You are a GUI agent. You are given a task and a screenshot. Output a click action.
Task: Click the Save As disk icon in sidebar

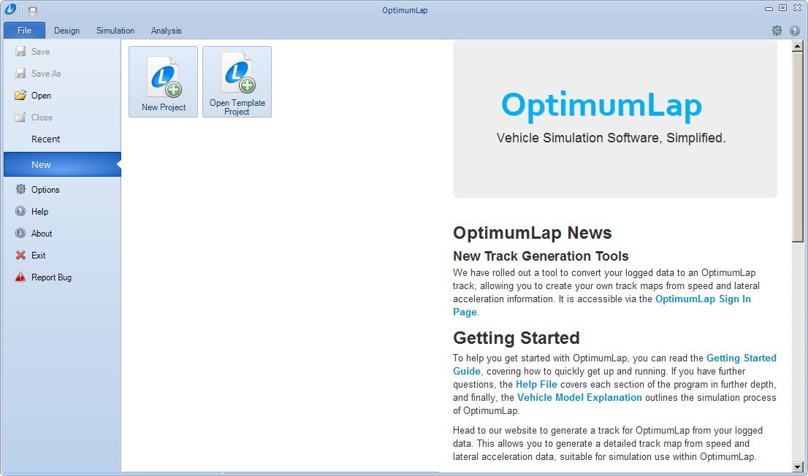[20, 73]
